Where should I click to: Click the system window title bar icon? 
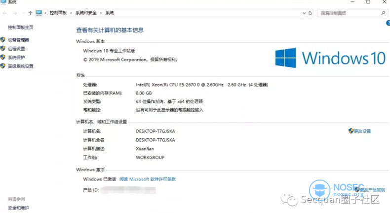point(3,2)
